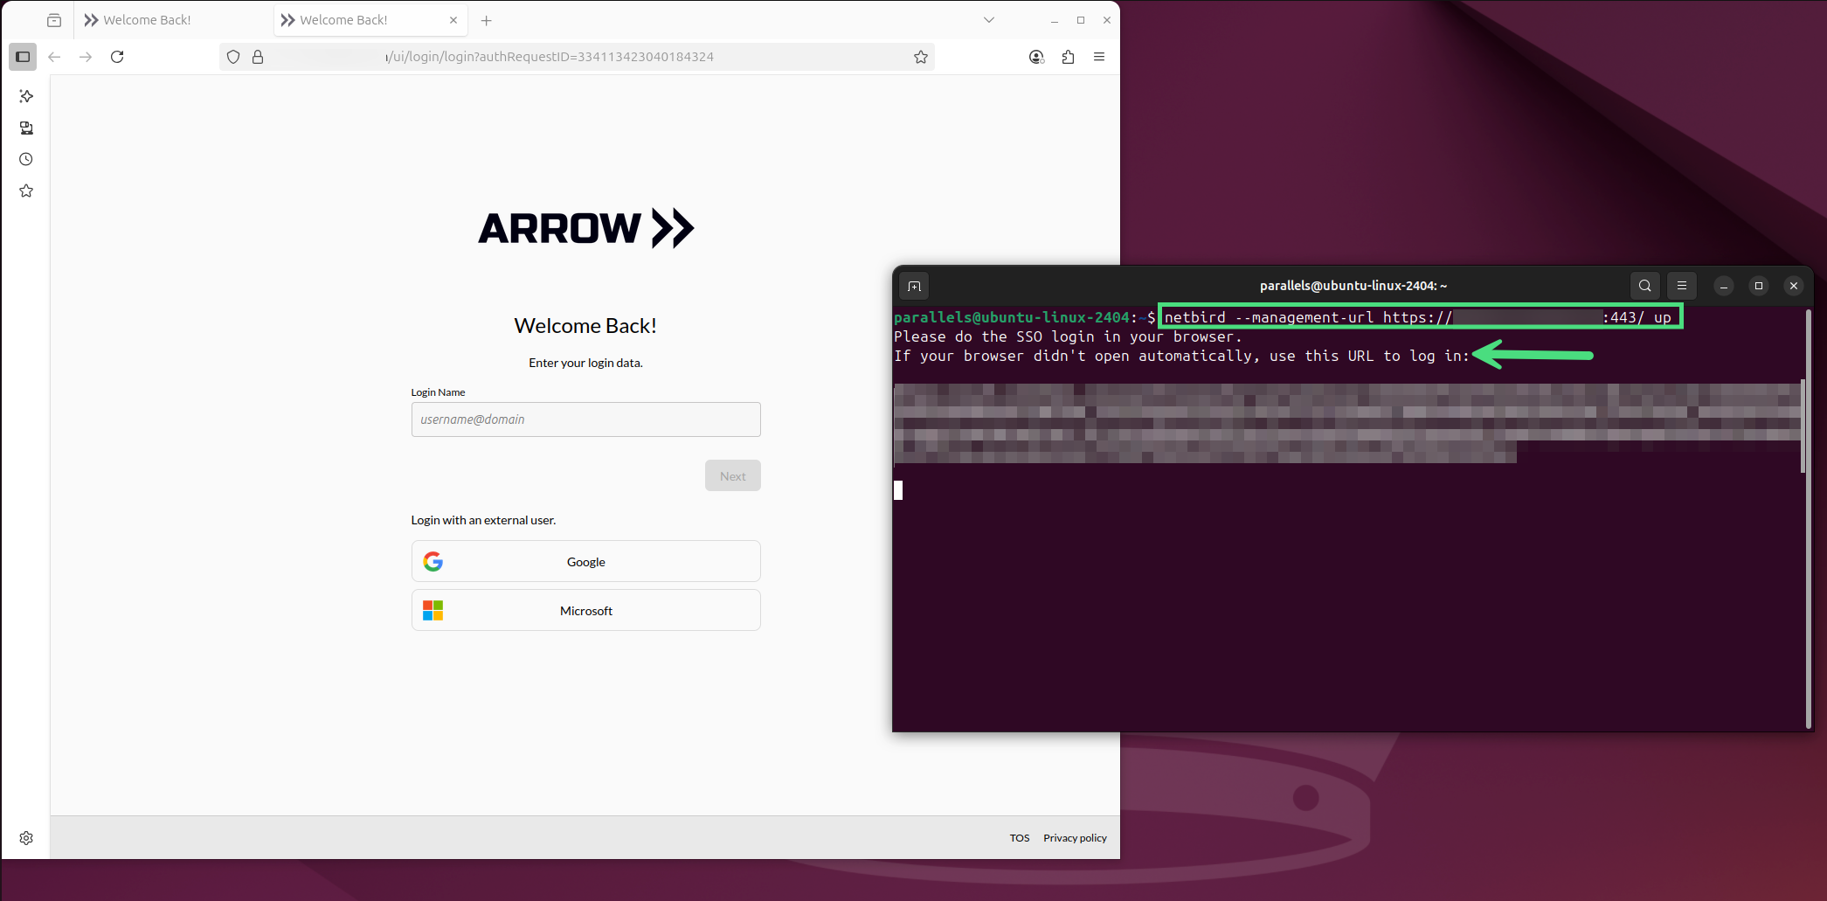Open the terminal hamburger menu

1681,286
